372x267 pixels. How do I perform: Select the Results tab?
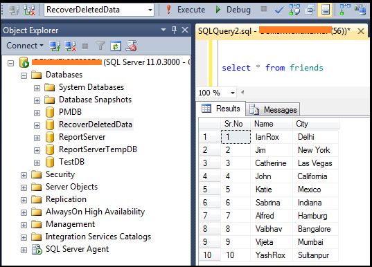click(221, 109)
